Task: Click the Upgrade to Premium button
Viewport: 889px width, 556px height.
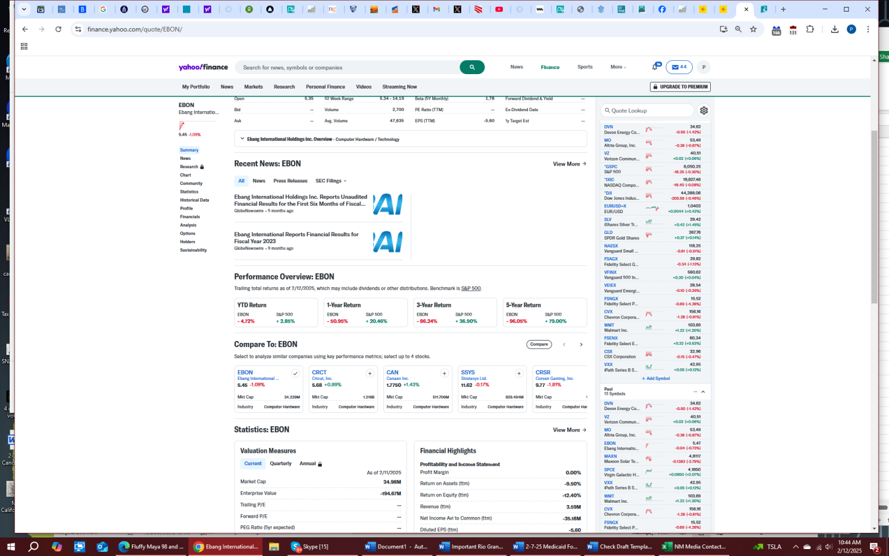Action: click(x=680, y=87)
